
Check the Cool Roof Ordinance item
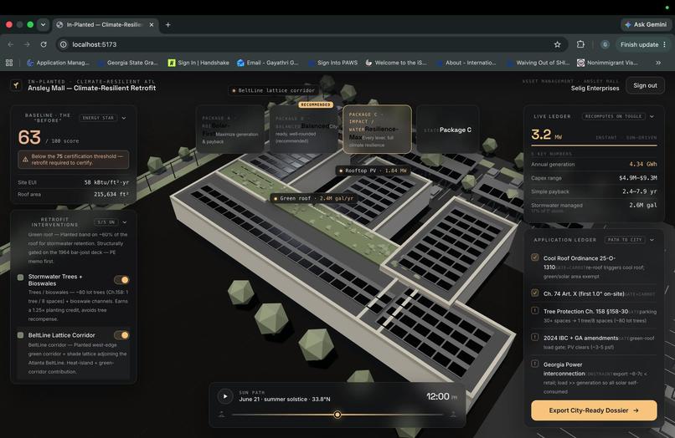click(534, 257)
